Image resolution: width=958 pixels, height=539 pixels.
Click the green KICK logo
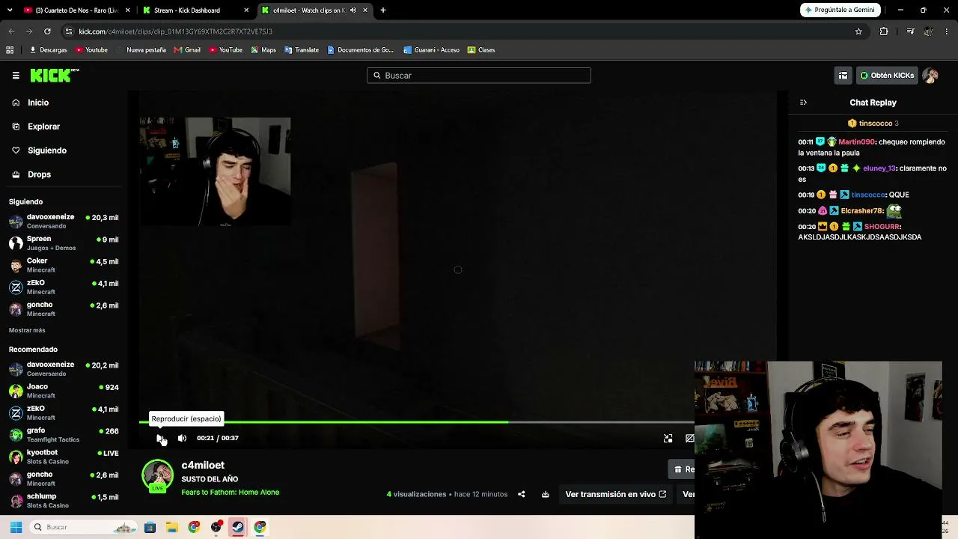(54, 75)
